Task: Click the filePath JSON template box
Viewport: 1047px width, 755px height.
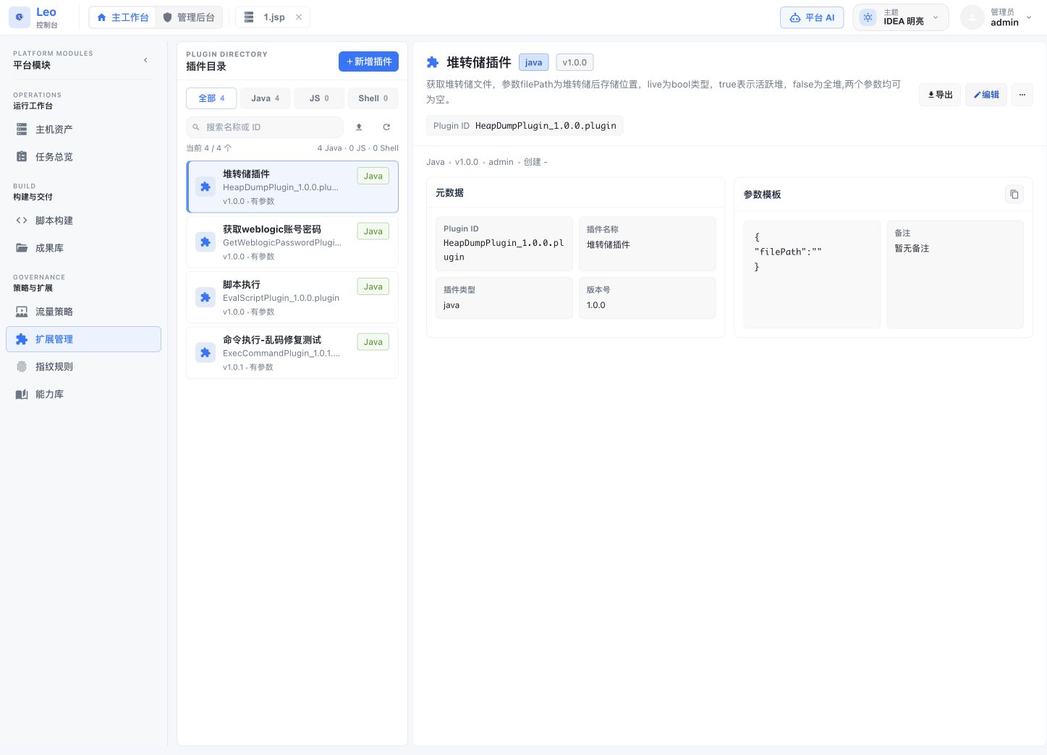Action: 812,274
